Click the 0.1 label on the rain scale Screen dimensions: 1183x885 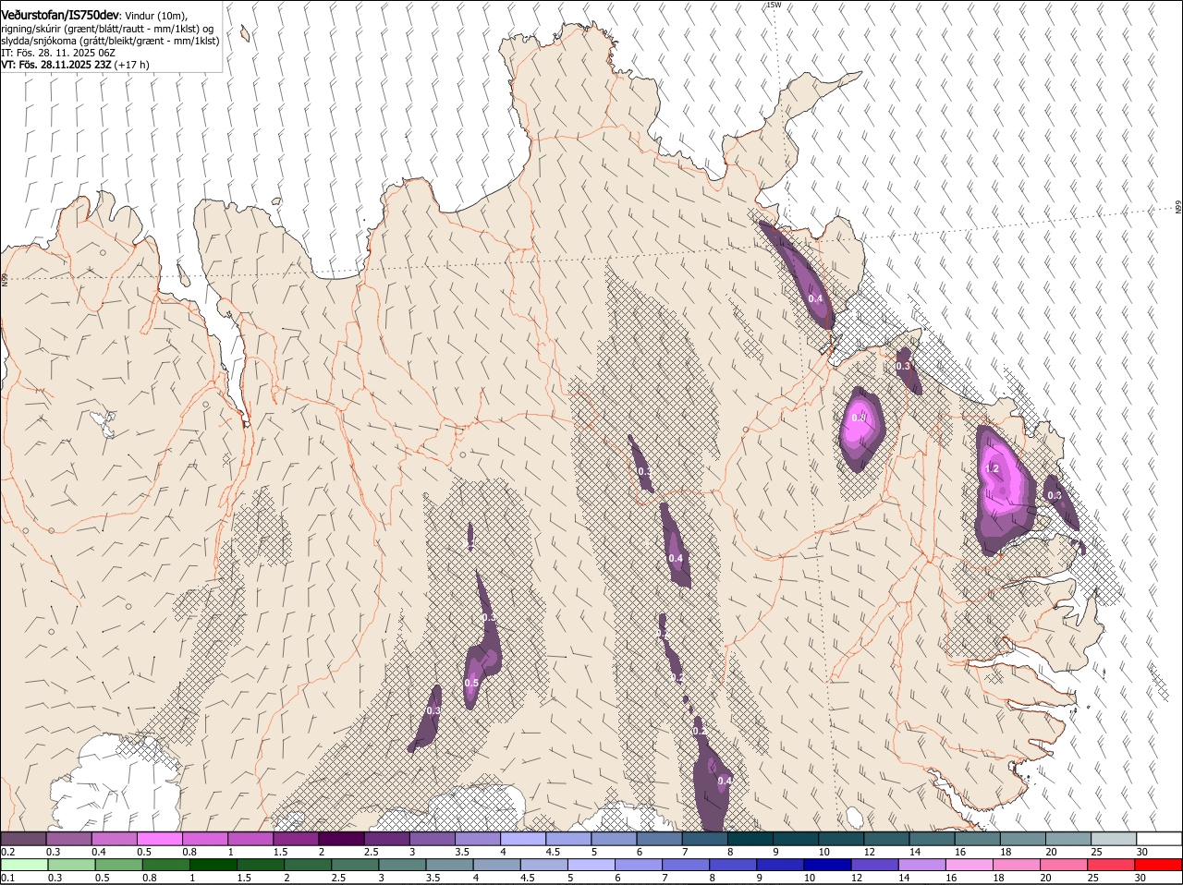click(x=7, y=878)
